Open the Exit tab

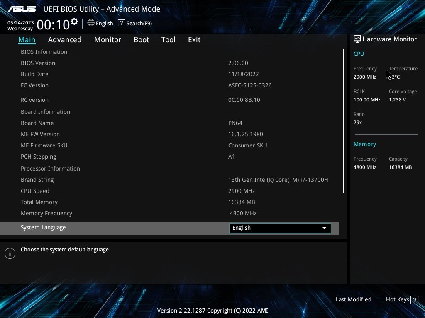coord(194,40)
